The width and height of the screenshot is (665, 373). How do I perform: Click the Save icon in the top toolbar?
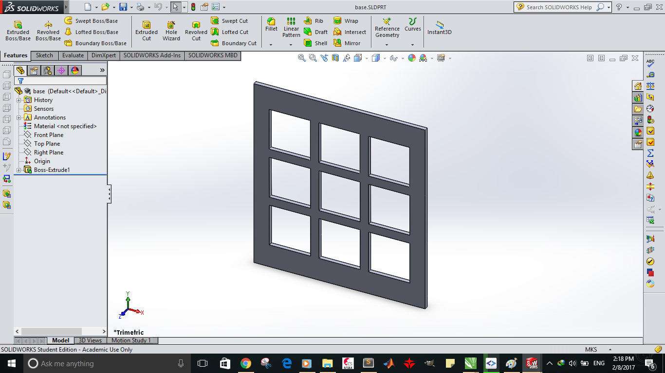(x=123, y=7)
